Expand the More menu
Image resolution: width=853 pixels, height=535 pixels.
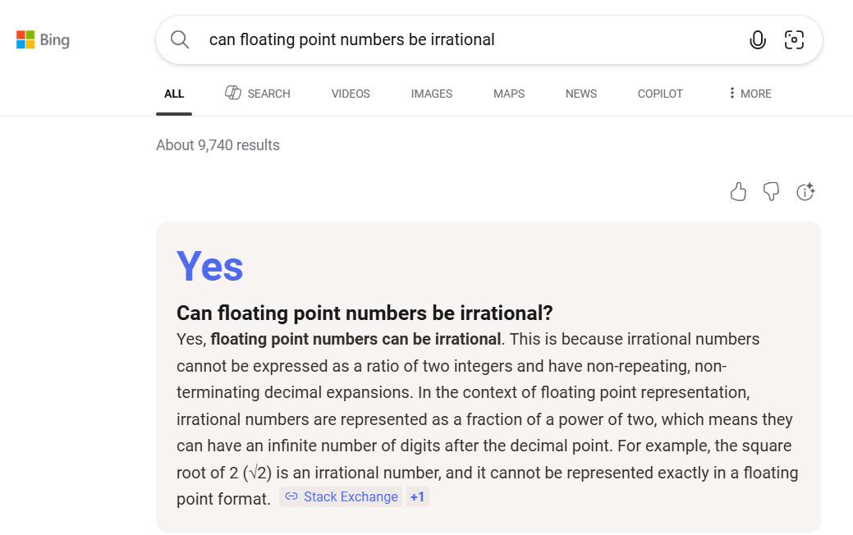pos(750,94)
